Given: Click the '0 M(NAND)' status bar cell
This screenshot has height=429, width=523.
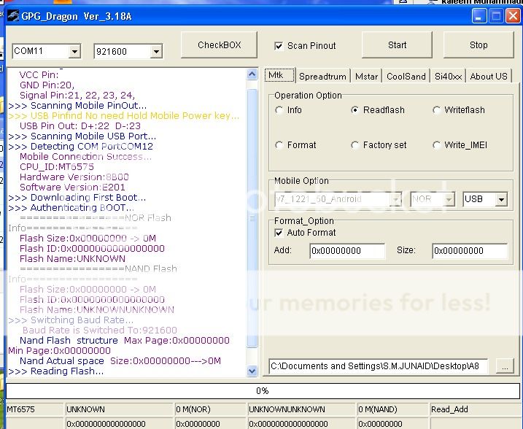Looking at the screenshot, I should (x=392, y=409).
